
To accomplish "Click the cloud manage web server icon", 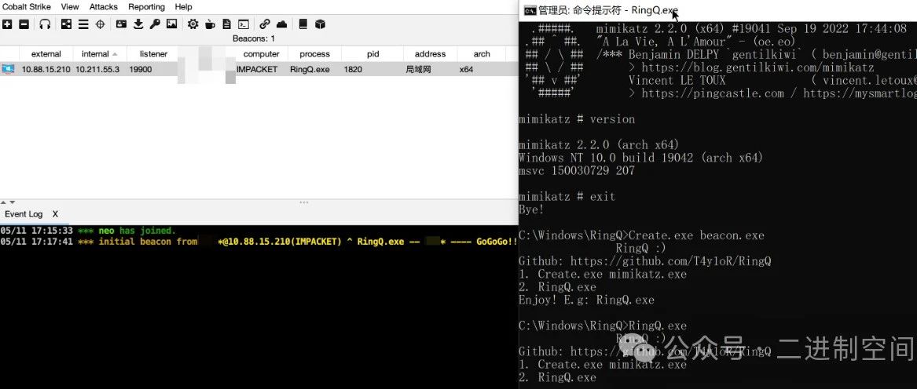I will coord(281,24).
